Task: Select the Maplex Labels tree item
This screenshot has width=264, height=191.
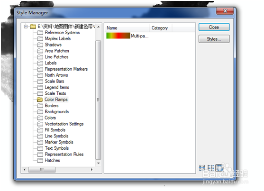Action: [x=57, y=38]
